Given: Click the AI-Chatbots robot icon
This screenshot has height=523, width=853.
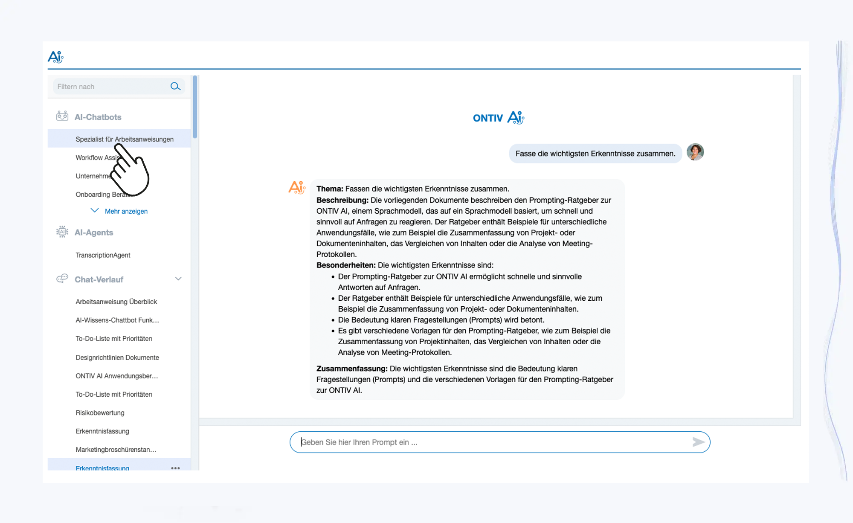Looking at the screenshot, I should tap(62, 116).
